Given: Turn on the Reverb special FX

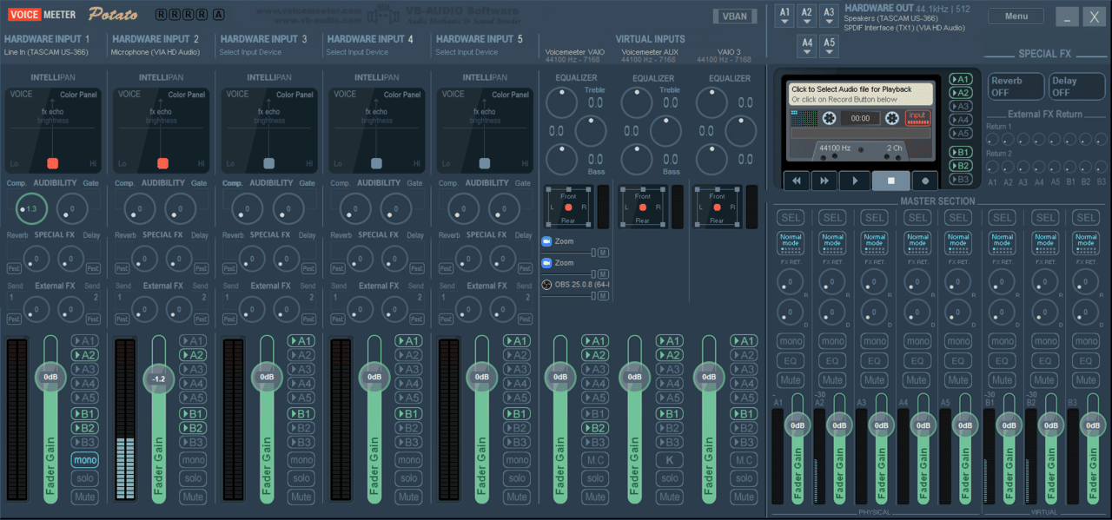Looking at the screenshot, I should 1016,86.
